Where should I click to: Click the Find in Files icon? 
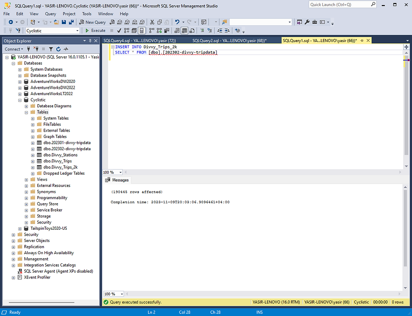224,22
